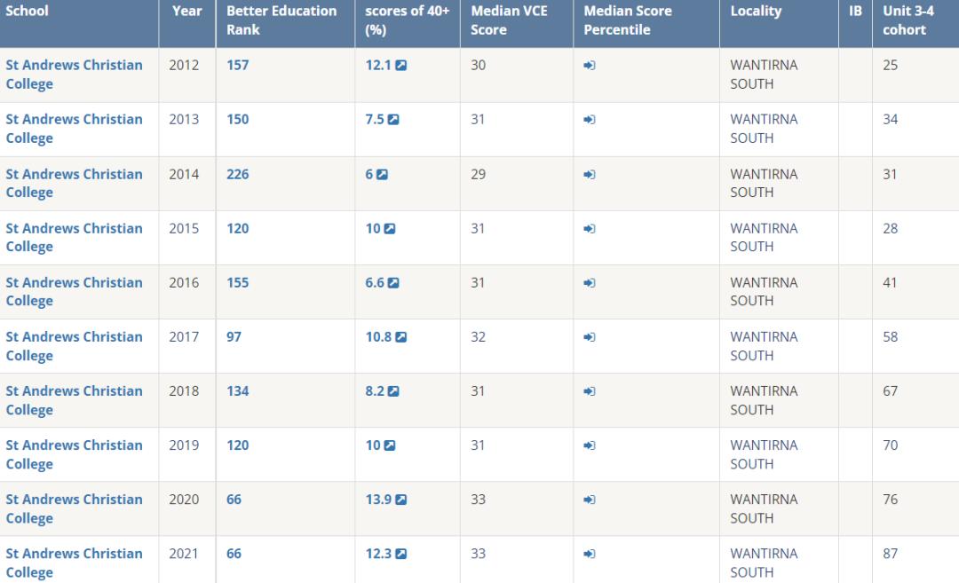This screenshot has height=583, width=959.
Task: Click chart icon beside 6.6 score
Action: [393, 283]
